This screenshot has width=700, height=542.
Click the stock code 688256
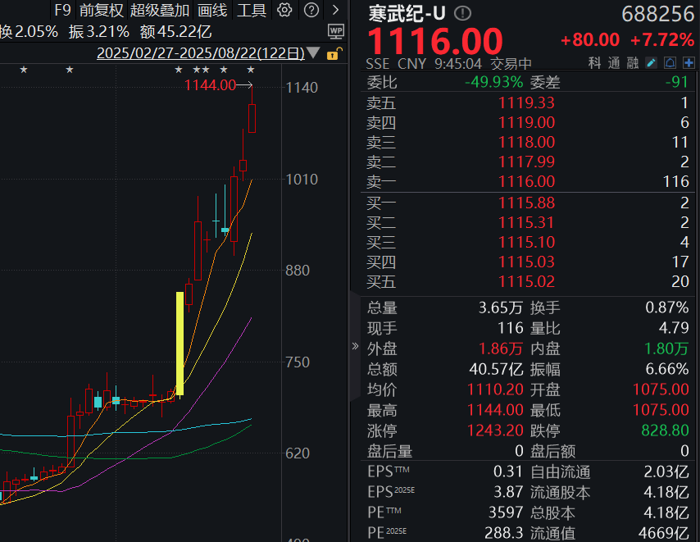coord(658,14)
